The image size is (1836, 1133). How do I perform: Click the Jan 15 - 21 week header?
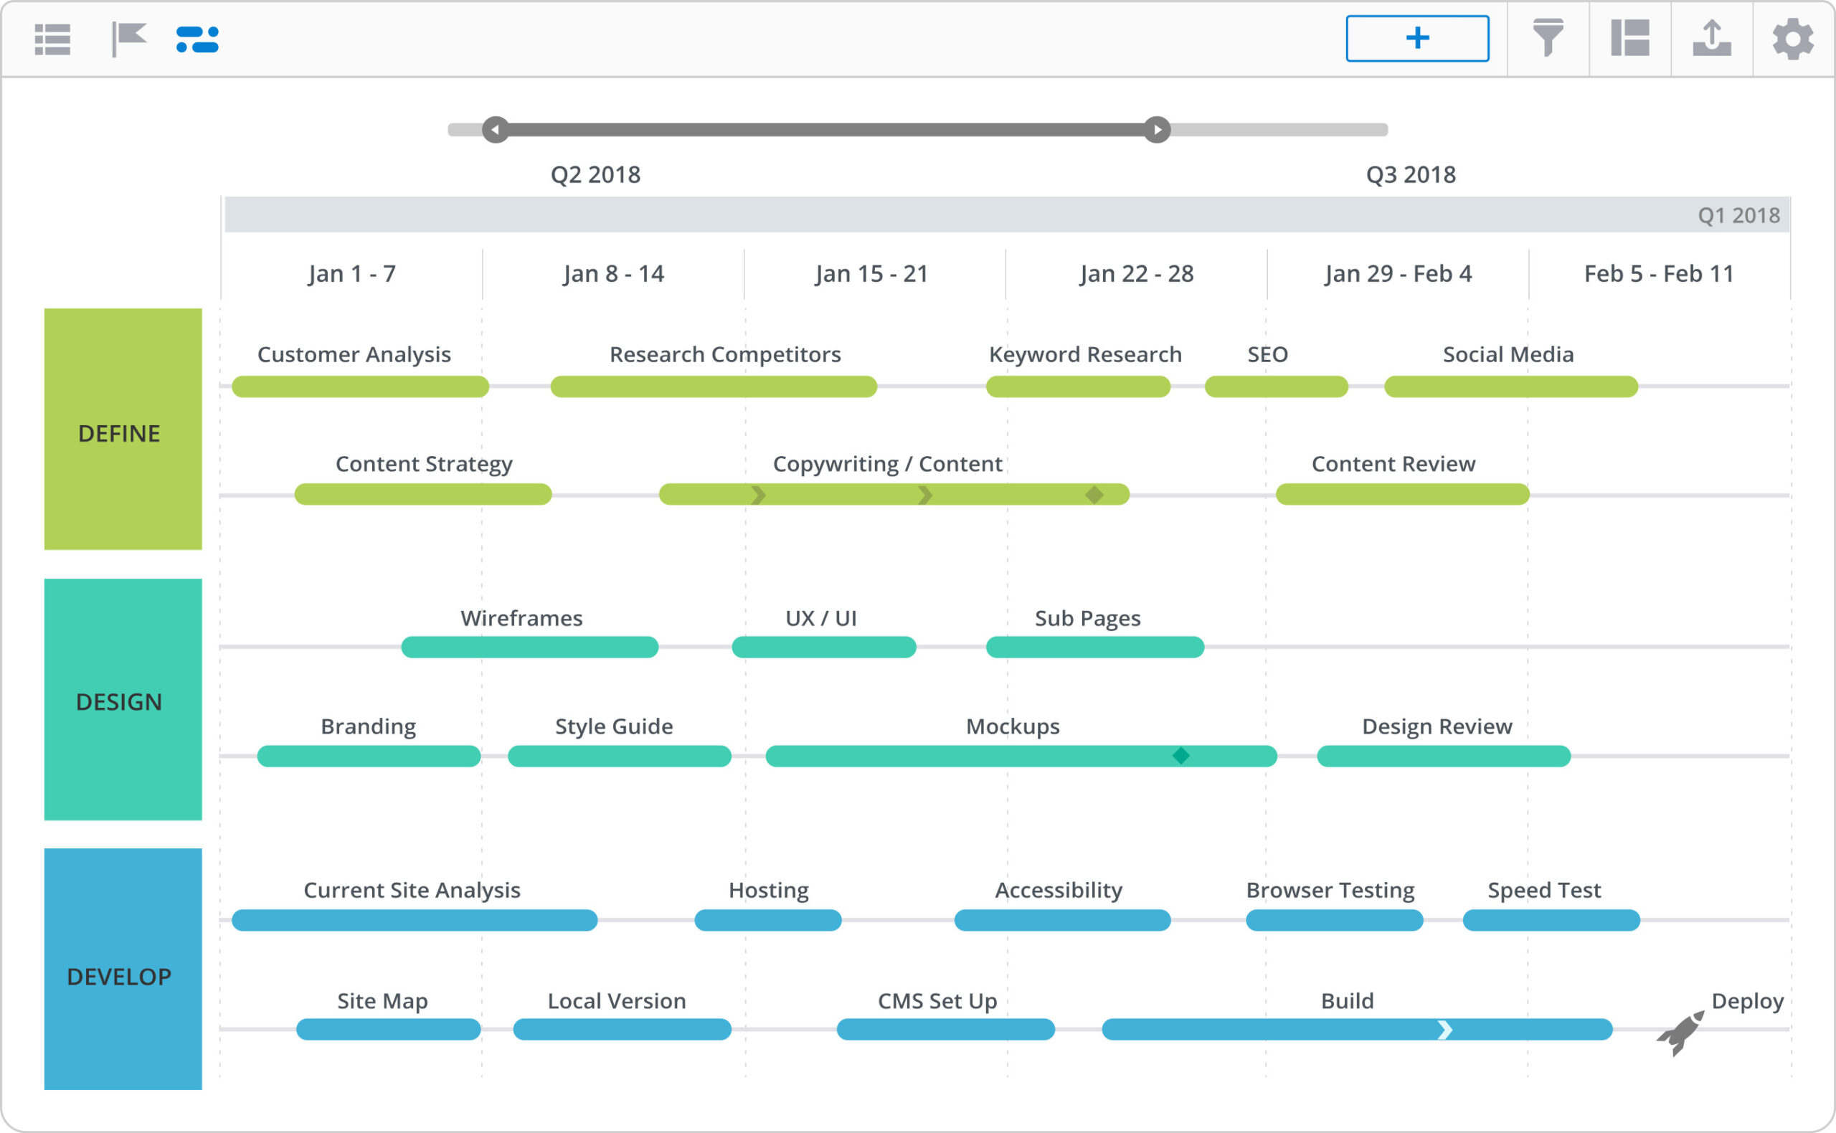coord(871,273)
